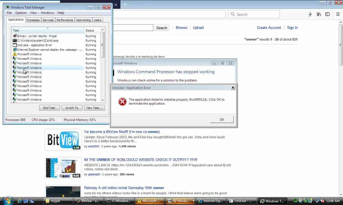Open the Help menu in Task Manager
343x205 pixels.
[61, 13]
